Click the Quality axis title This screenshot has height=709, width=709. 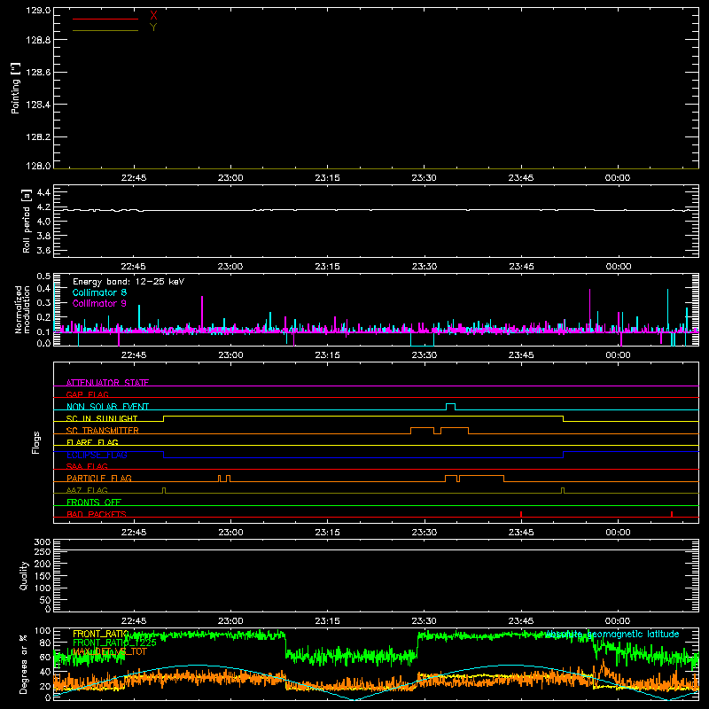tap(24, 575)
